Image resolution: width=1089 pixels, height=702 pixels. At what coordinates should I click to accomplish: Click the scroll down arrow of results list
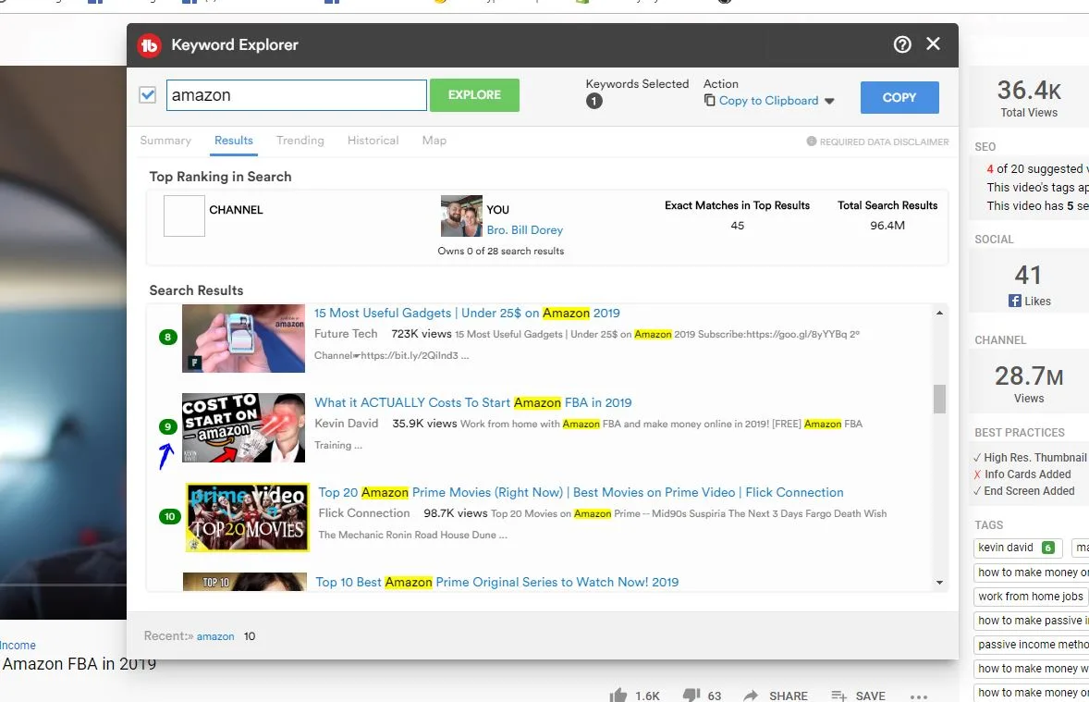tap(939, 583)
